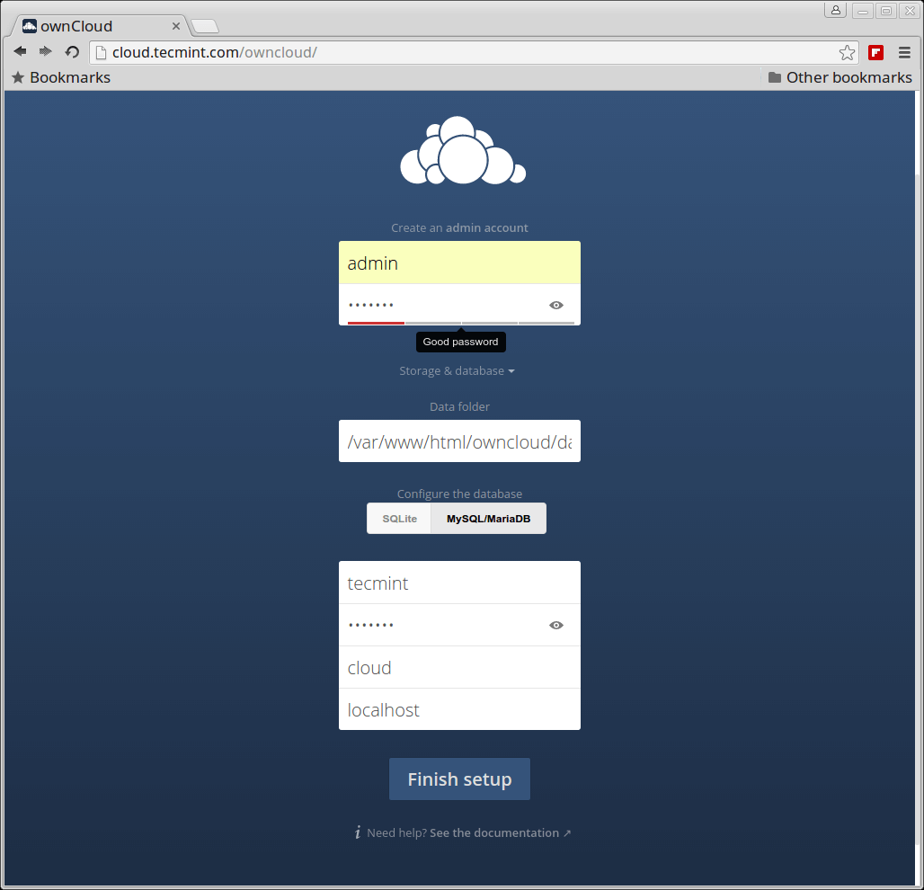Click the Data folder label
Viewport: 924px width, 890px height.
point(459,406)
